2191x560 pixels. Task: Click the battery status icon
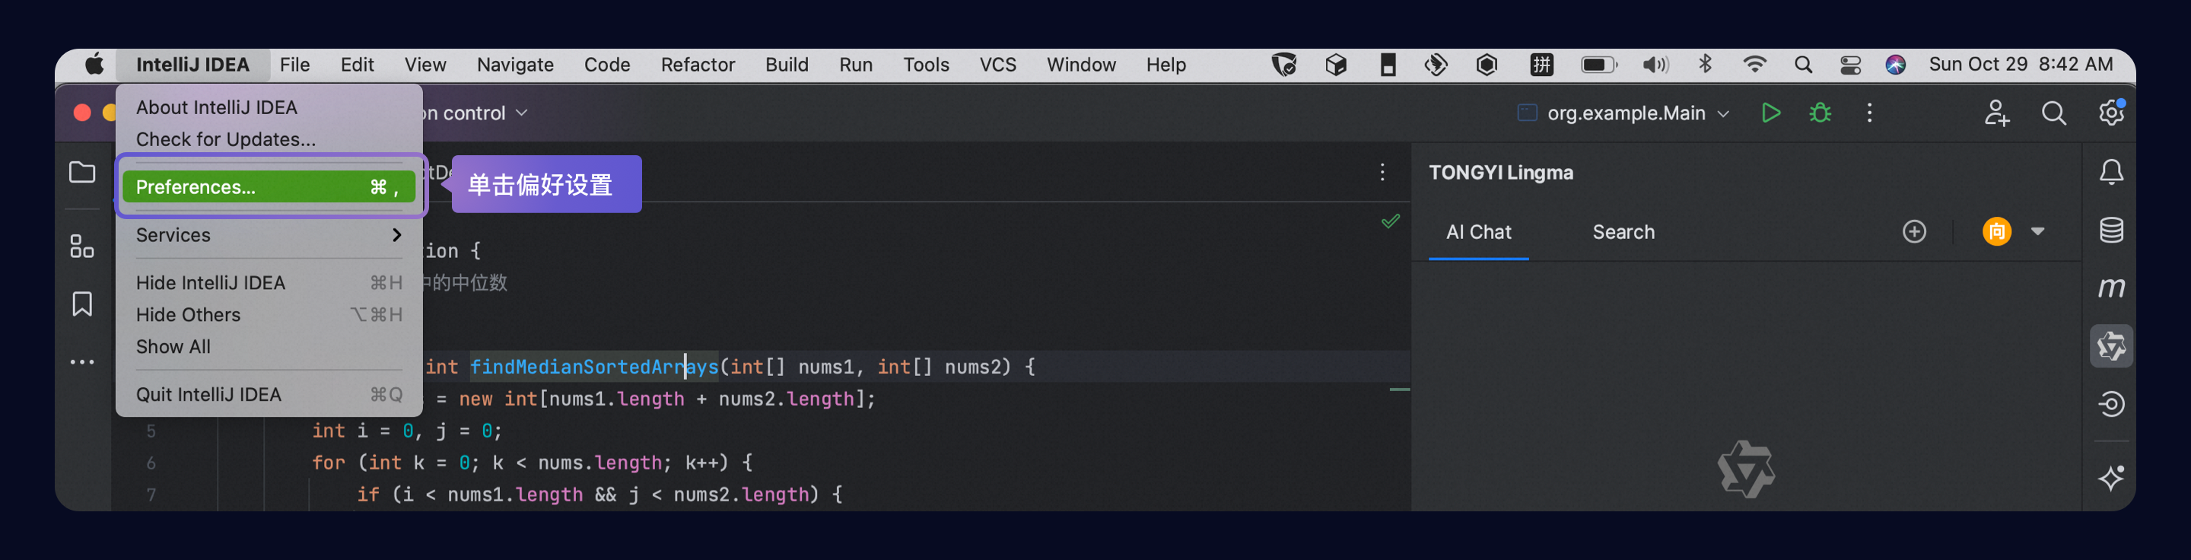click(x=1598, y=65)
